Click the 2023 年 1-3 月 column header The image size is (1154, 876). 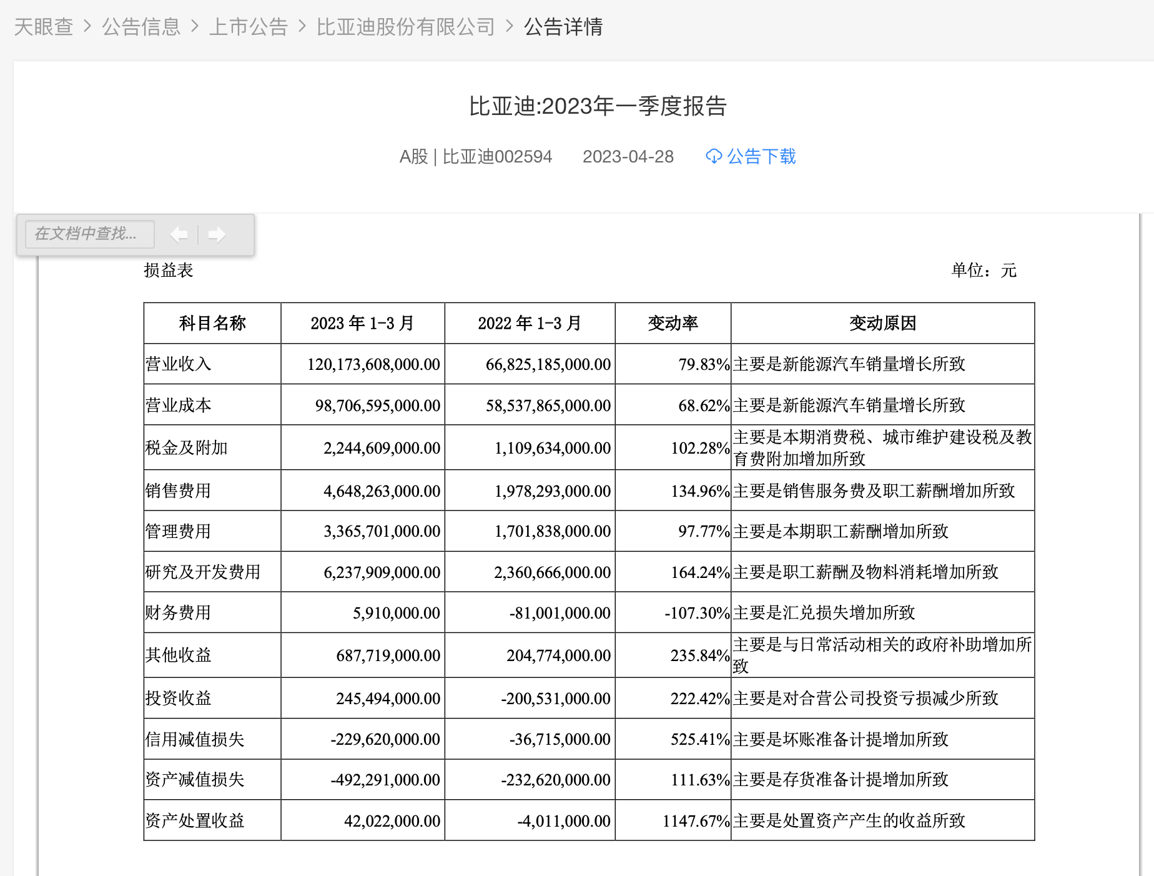363,323
